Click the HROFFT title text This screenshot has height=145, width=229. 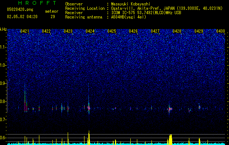point(37,3)
